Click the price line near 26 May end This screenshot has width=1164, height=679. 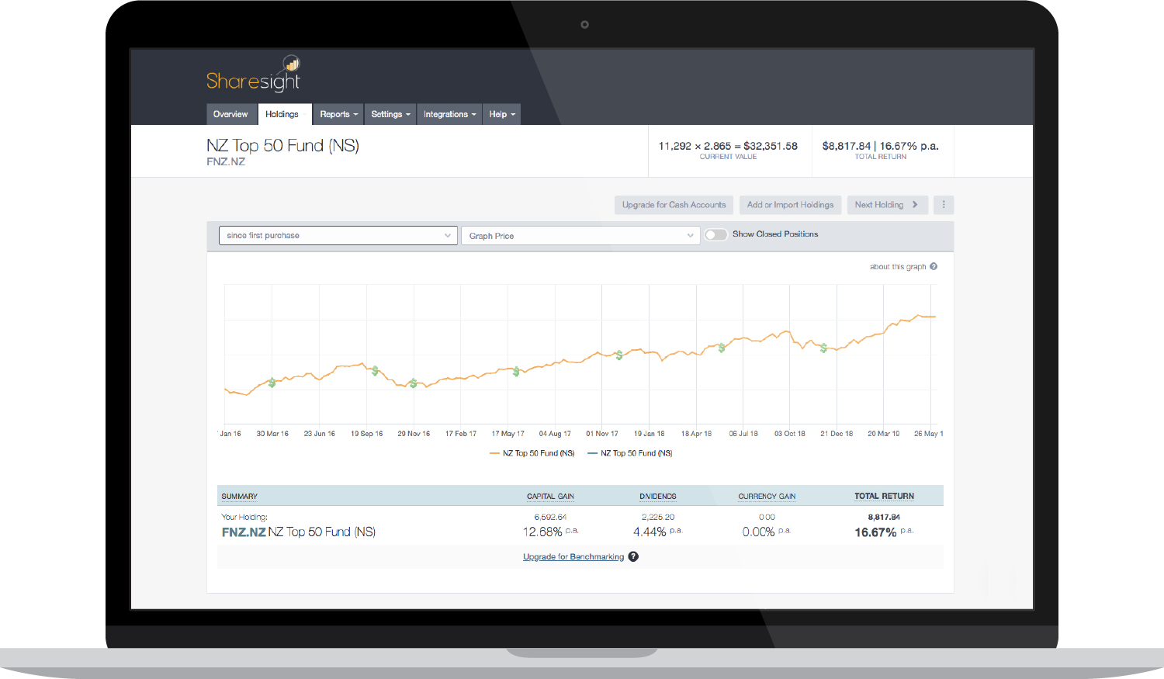tap(931, 317)
